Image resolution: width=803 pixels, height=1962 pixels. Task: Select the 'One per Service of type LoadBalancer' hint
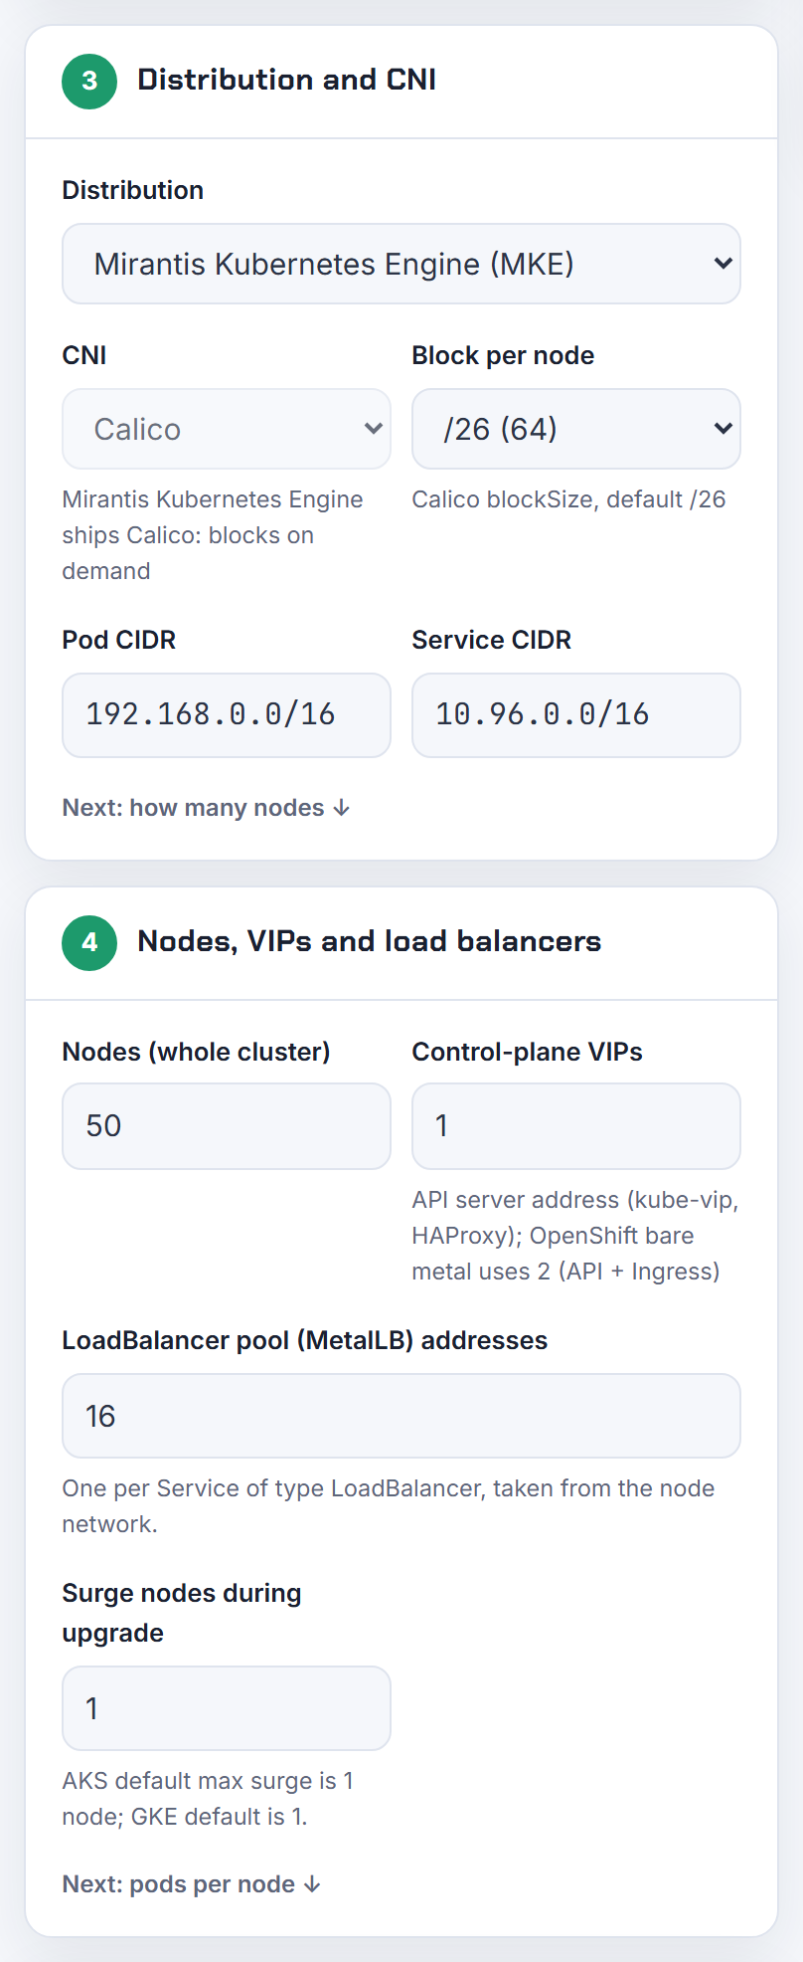click(x=389, y=1506)
